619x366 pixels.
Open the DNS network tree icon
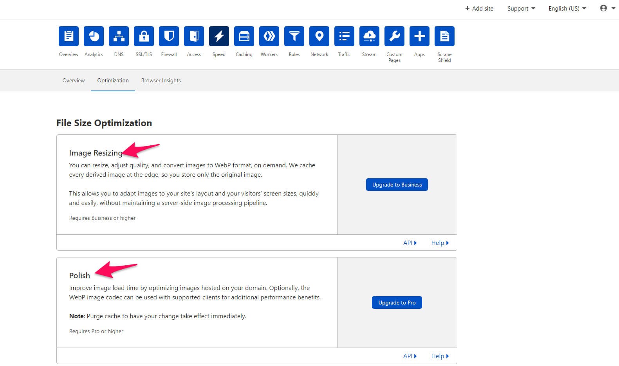[x=119, y=36]
